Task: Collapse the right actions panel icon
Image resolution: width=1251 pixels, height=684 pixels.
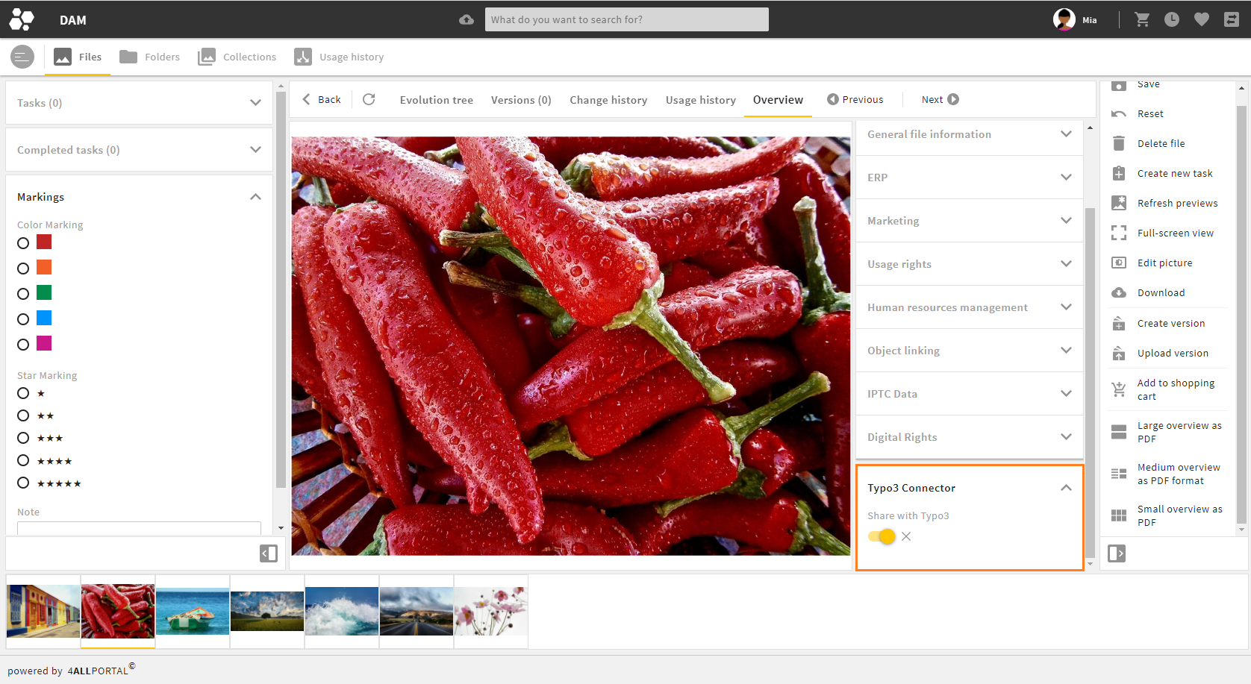Action: 1117,553
